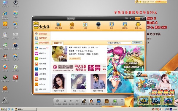Open the red S desktop icon

tap(15, 78)
